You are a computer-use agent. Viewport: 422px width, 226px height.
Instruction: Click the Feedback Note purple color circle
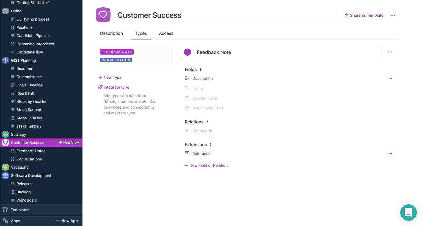[x=187, y=52]
